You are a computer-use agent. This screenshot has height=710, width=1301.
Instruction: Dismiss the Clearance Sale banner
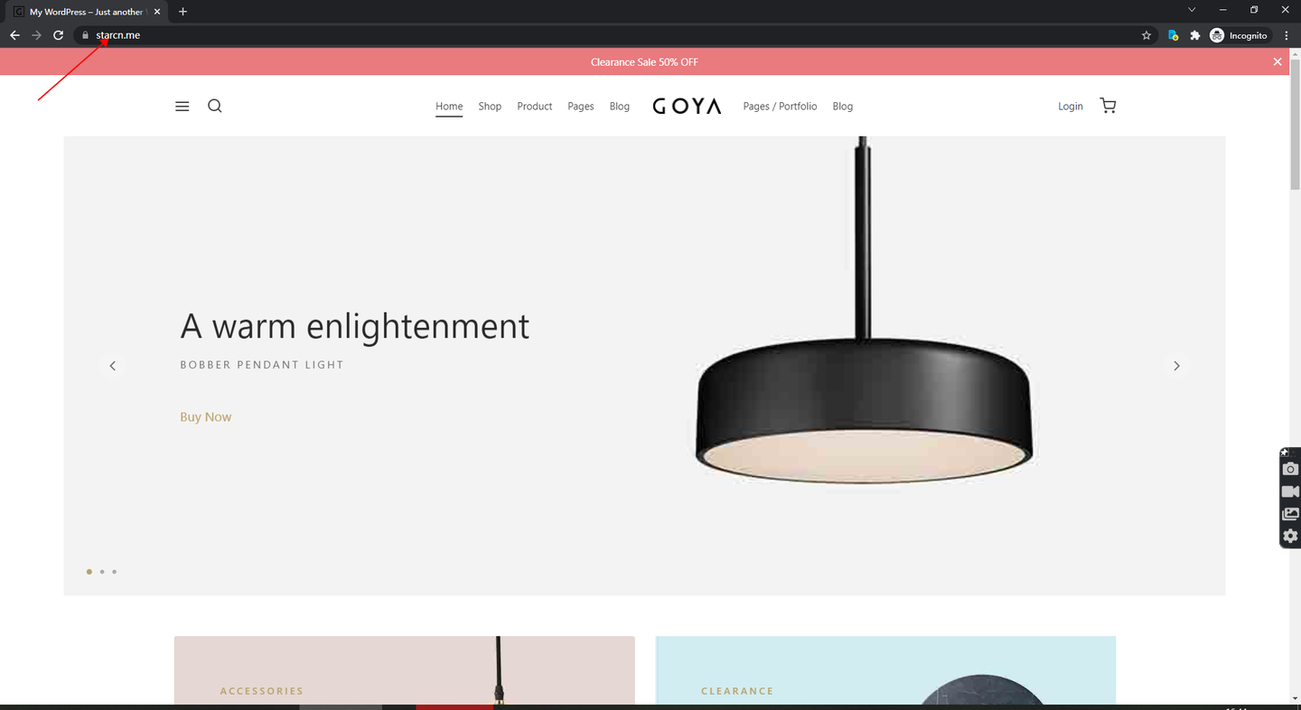tap(1278, 61)
